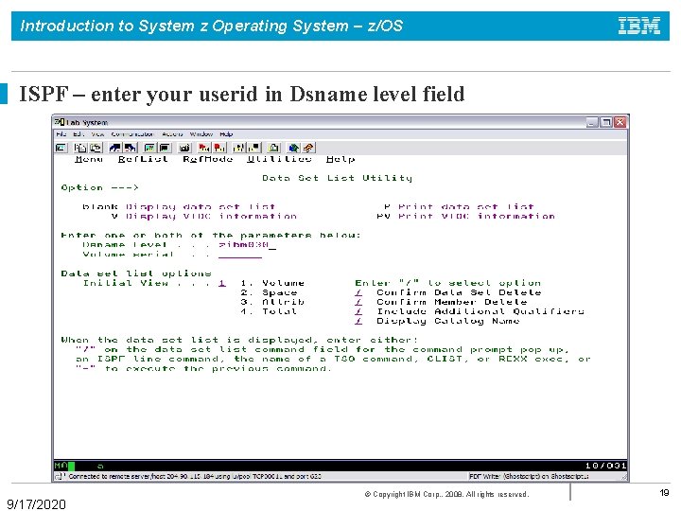Select the ISPF RefMode action bar item

[207, 159]
